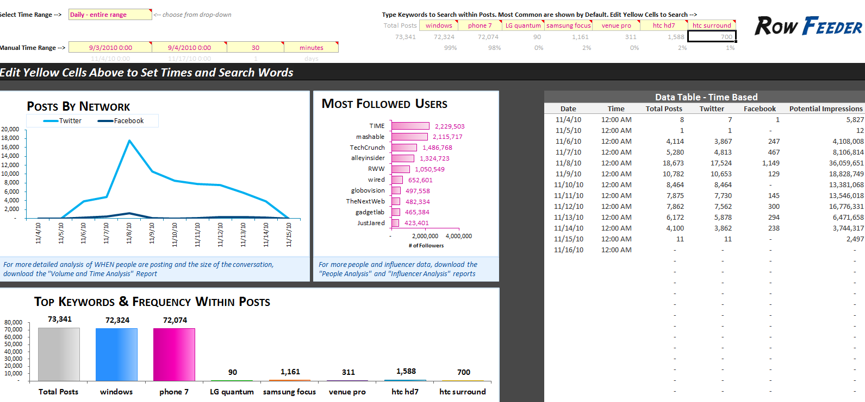This screenshot has height=402, width=865.
Task: Select the samsung focus keyword cell
Action: tap(568, 25)
